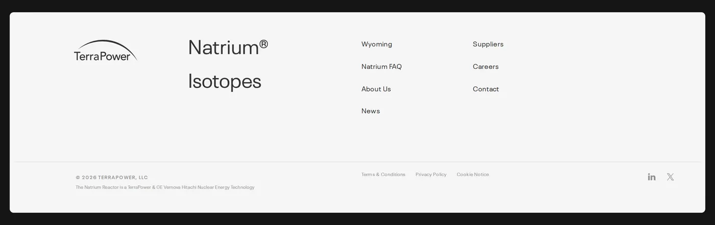Go to the Isotopes page
This screenshot has height=225, width=715.
pos(225,81)
